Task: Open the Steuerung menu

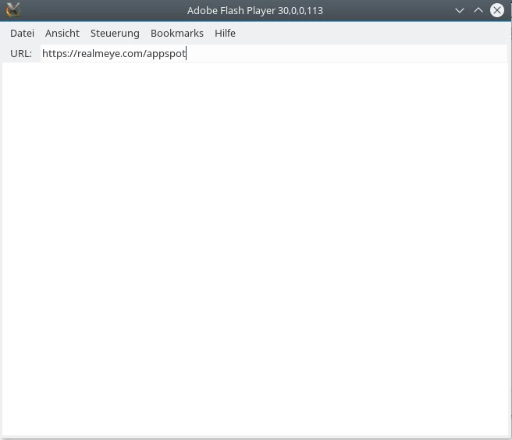Action: click(115, 34)
